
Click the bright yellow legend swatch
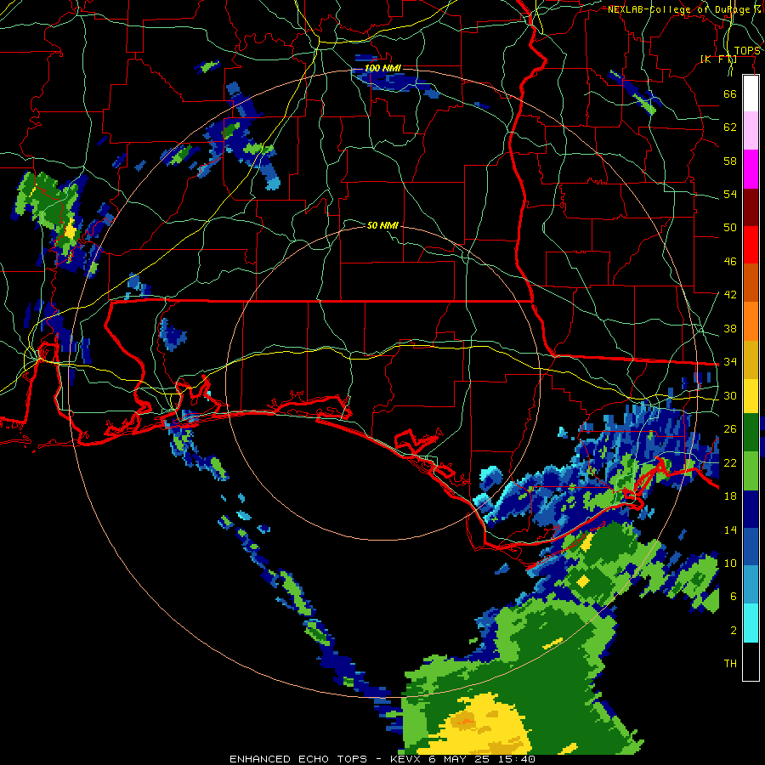(751, 396)
